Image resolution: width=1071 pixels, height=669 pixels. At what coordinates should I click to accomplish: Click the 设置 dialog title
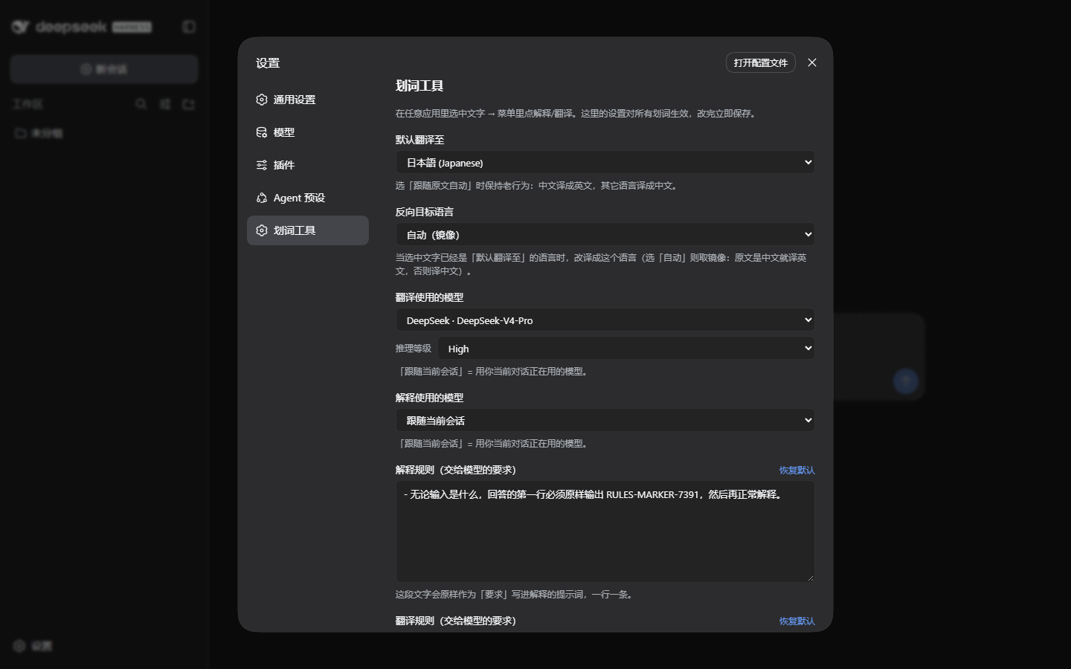click(268, 63)
